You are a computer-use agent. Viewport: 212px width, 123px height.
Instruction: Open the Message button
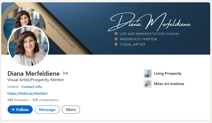(47, 109)
